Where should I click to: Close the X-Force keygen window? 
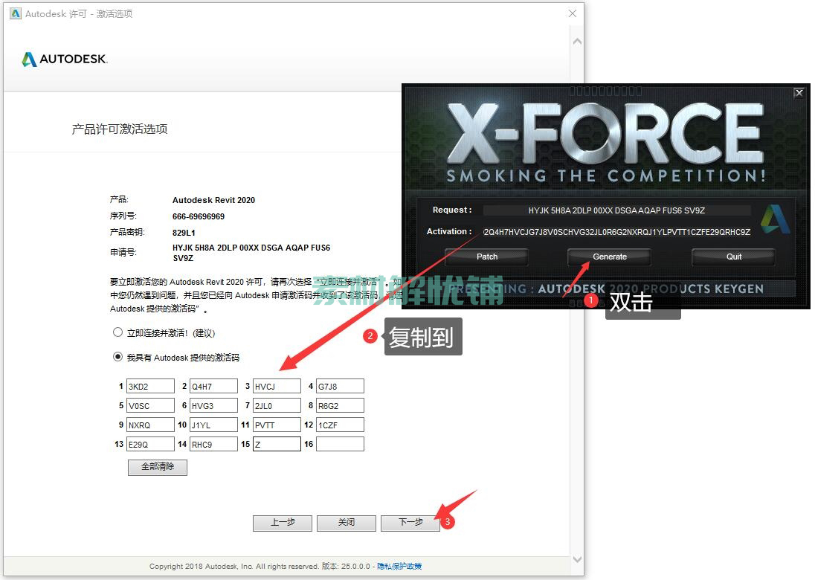click(x=799, y=93)
